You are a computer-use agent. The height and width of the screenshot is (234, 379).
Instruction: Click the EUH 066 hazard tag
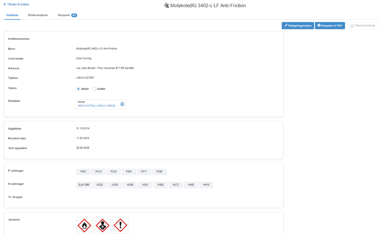click(x=84, y=185)
